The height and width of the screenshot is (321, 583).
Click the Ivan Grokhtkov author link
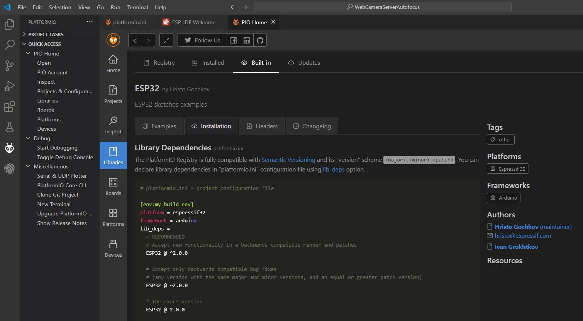click(516, 247)
